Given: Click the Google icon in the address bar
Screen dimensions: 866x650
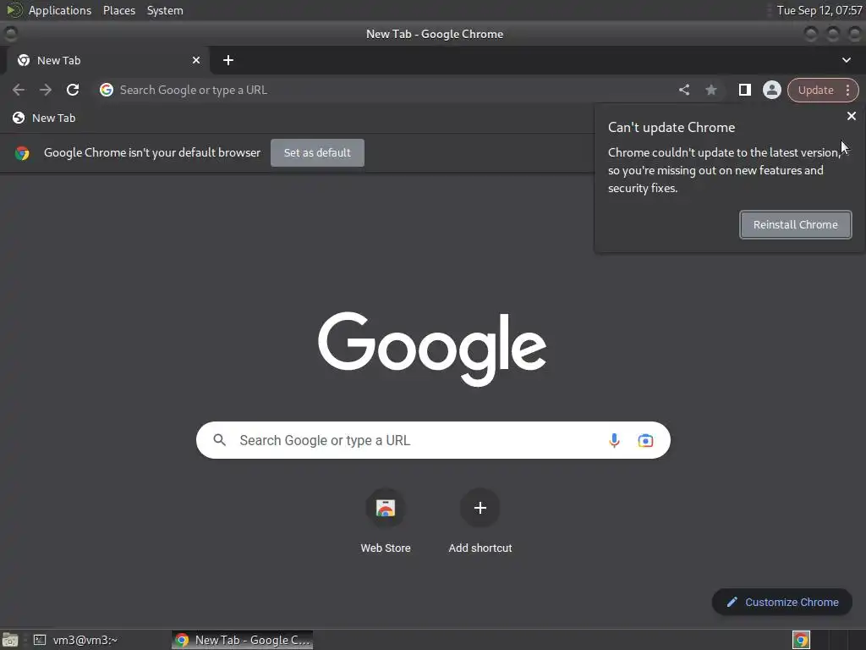Looking at the screenshot, I should pos(107,90).
